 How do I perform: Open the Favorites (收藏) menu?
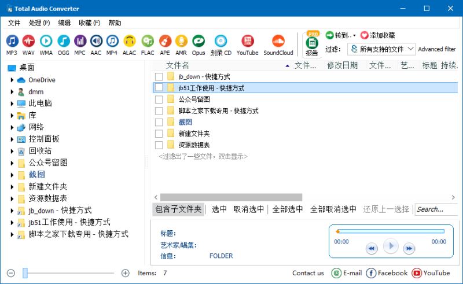pyautogui.click(x=90, y=23)
